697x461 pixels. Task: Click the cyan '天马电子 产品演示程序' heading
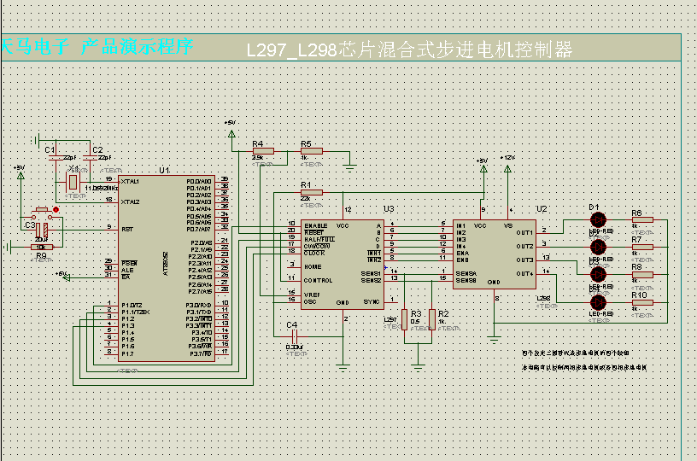[97, 46]
